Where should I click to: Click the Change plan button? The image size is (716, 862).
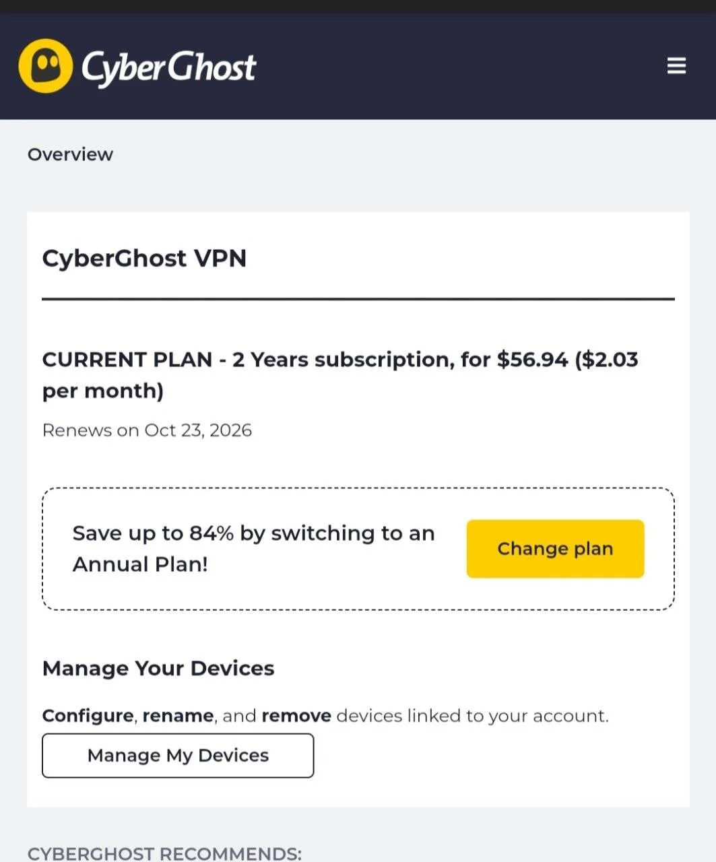pyautogui.click(x=555, y=549)
